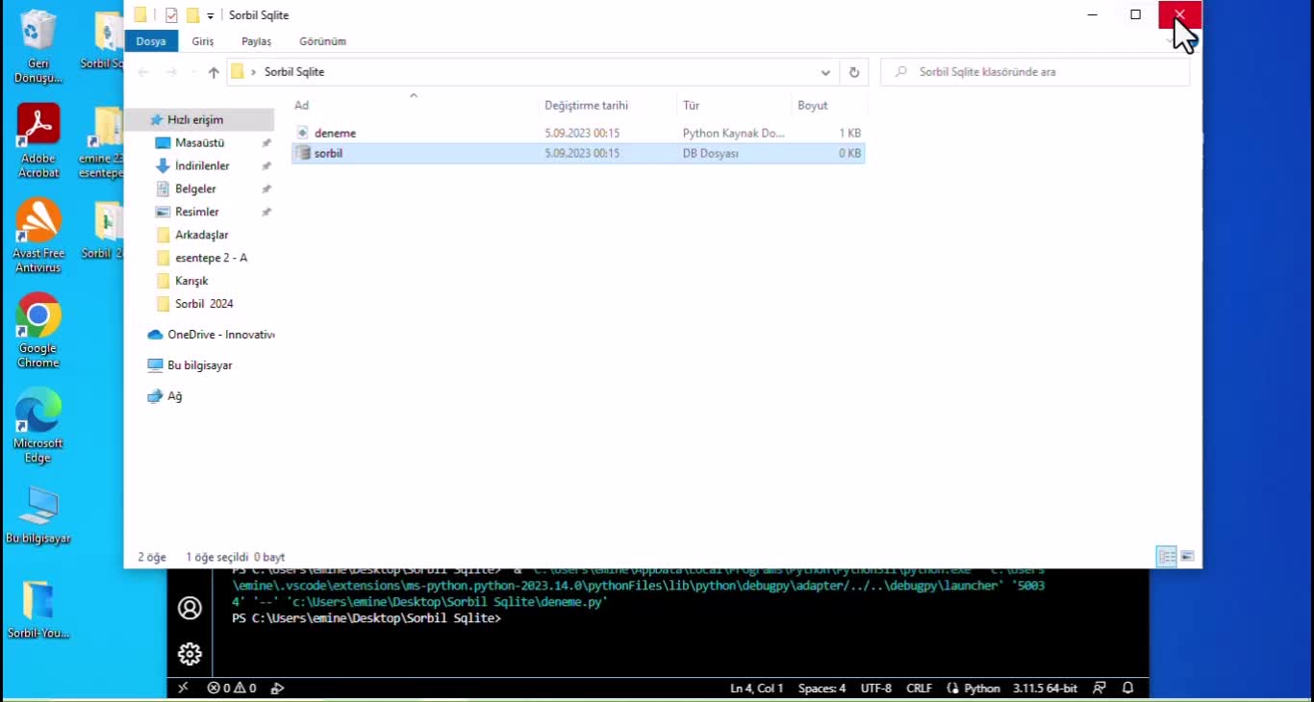Switch to the Görünüm ribbon tab

[x=322, y=41]
